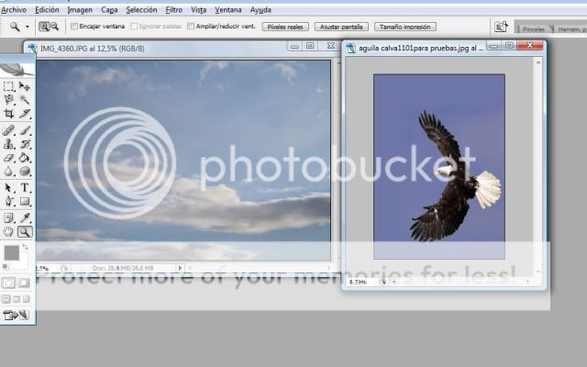The image size is (587, 367).
Task: Select the Pen tool
Action: (x=8, y=201)
